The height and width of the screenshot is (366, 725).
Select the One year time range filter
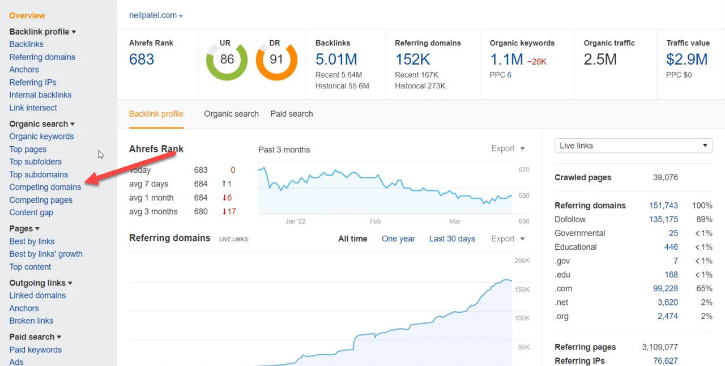[398, 239]
